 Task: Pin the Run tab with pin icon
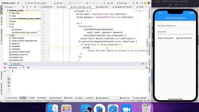tap(5, 71)
